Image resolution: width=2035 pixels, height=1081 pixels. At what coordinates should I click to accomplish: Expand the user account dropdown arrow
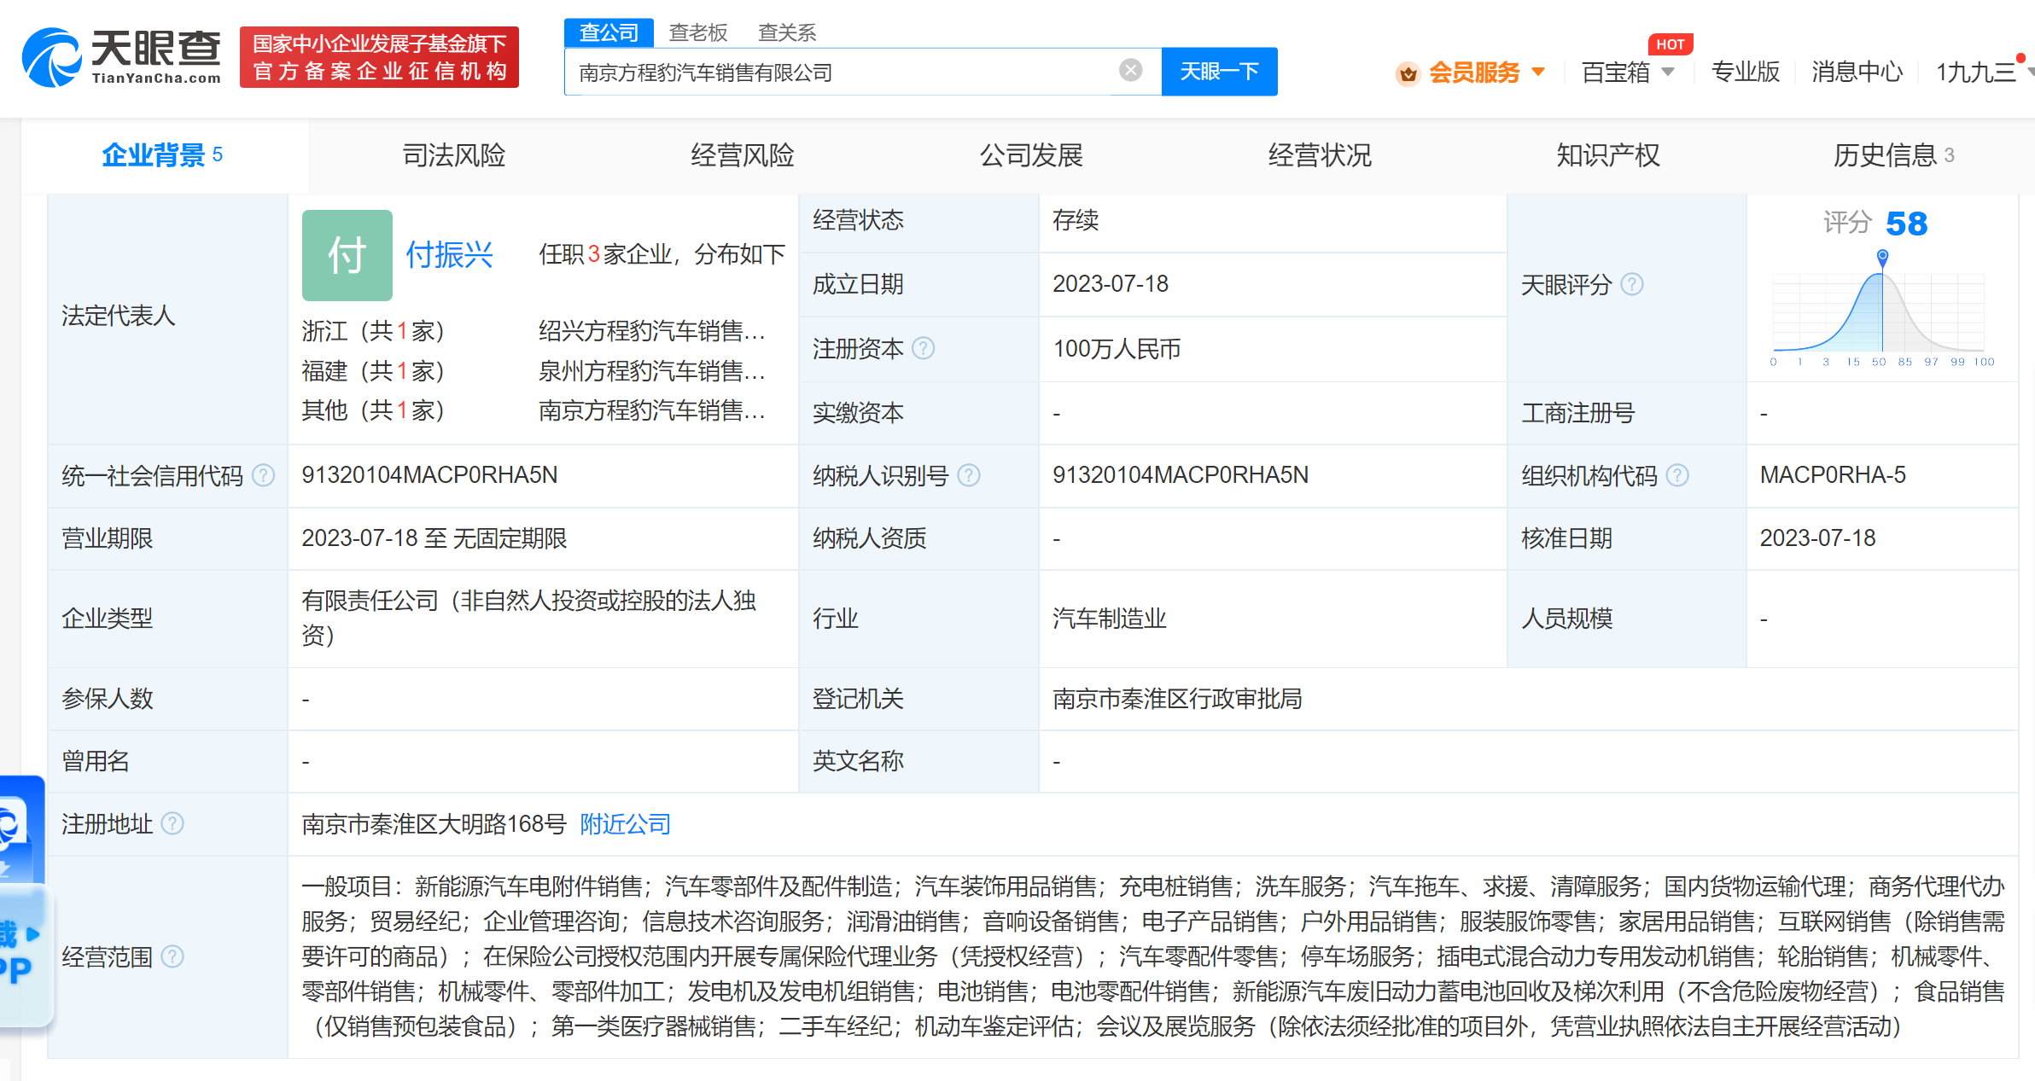point(2031,72)
